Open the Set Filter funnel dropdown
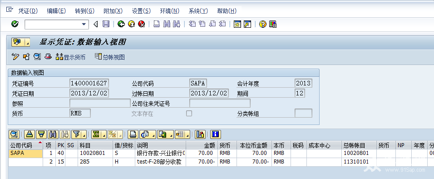Viewport: 434px width, 179px height. click(x=79, y=134)
